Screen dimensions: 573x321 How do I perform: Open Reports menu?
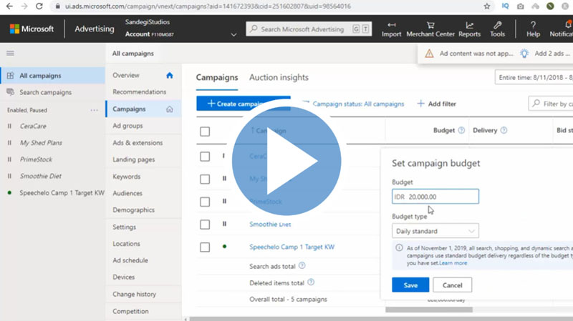point(469,29)
